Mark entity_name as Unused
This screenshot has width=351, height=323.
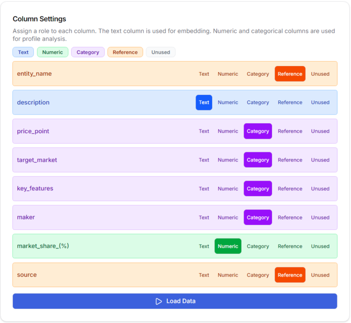point(320,74)
